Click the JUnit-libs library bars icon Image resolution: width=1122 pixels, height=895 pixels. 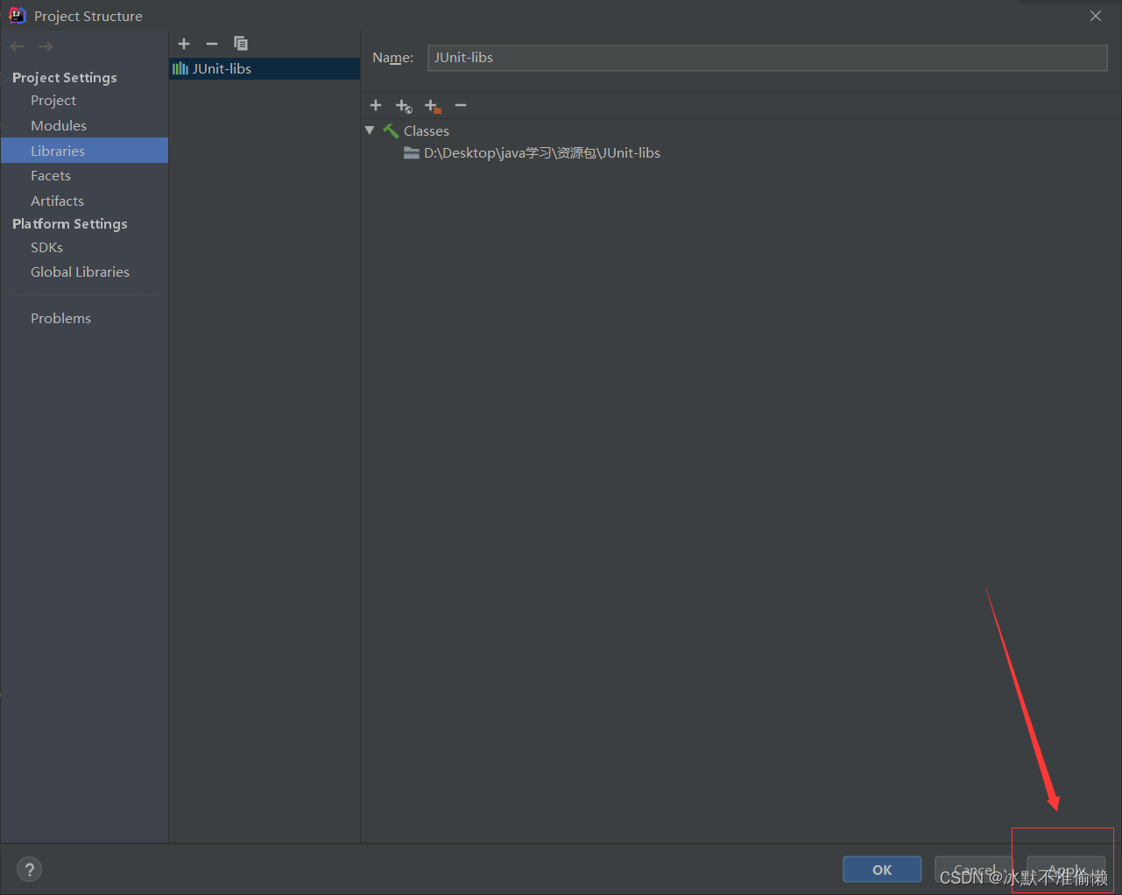pos(180,68)
